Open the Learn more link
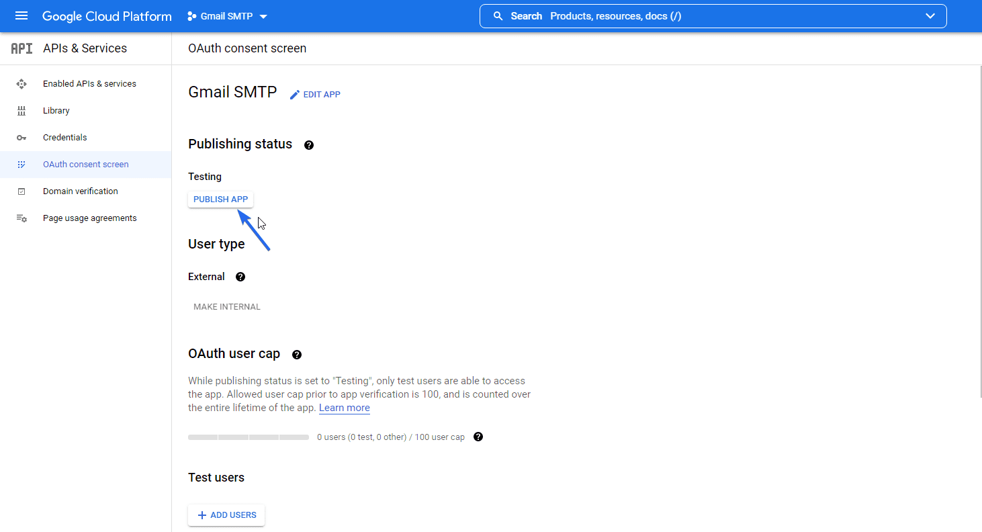The width and height of the screenshot is (982, 532). [x=345, y=408]
